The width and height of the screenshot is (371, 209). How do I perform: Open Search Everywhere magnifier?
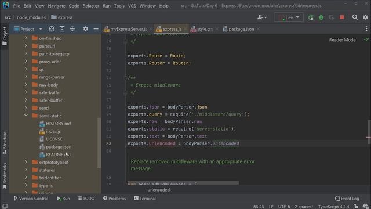point(355,17)
